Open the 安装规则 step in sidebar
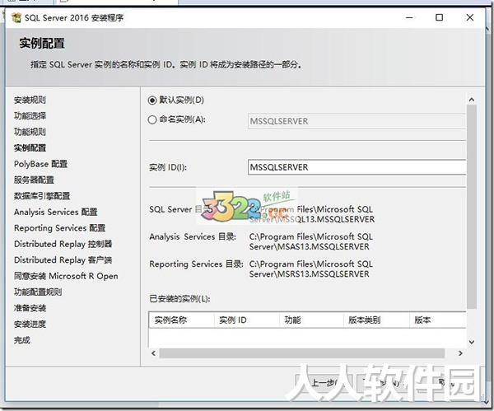 coord(30,100)
